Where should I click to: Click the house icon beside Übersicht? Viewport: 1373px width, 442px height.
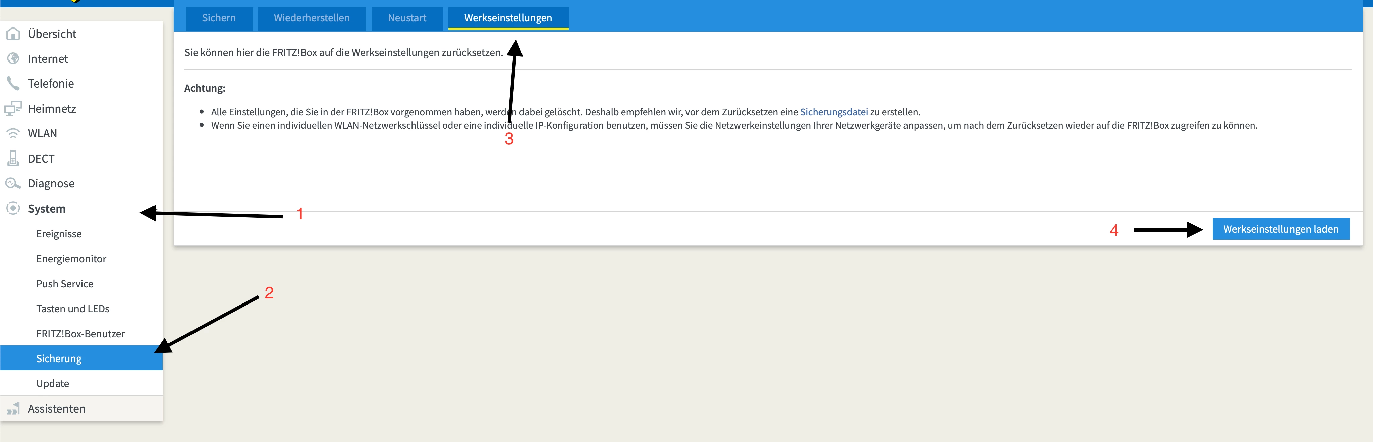(13, 34)
